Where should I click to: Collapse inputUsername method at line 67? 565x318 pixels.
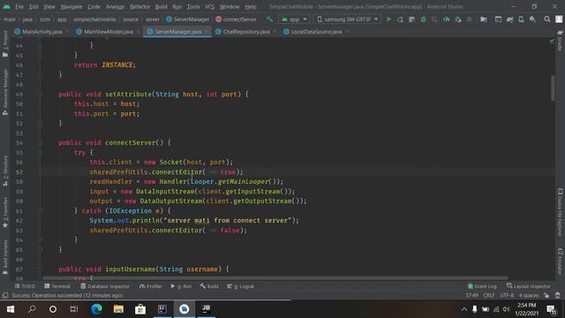(x=40, y=269)
